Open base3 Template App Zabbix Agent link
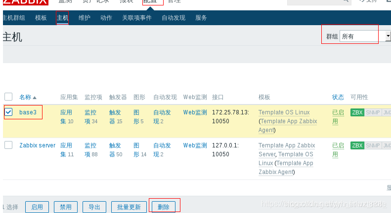 click(x=288, y=126)
